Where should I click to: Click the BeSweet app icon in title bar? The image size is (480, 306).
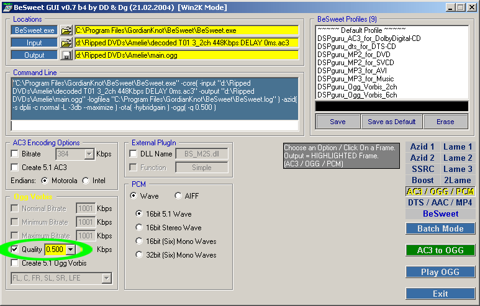point(7,7)
